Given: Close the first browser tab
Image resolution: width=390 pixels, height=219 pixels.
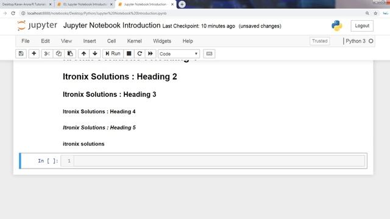Looking at the screenshot, I should [50, 4].
